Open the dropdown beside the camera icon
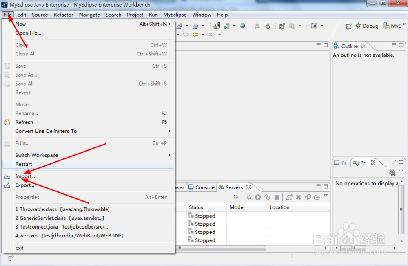 pos(322,26)
